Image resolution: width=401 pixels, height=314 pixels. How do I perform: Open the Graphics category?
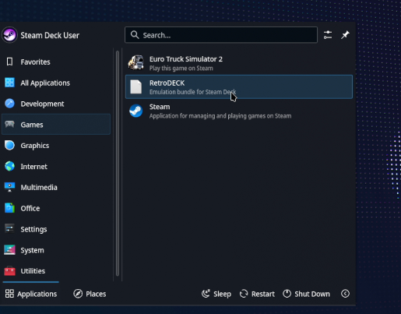[x=56, y=146]
